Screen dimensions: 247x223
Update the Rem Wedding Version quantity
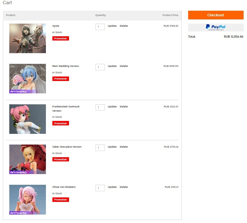112,66
